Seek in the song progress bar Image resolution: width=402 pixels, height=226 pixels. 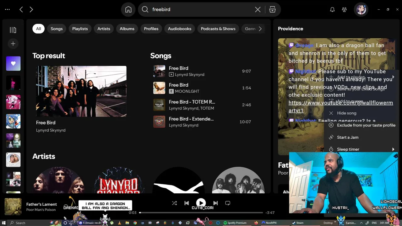pyautogui.click(x=201, y=213)
